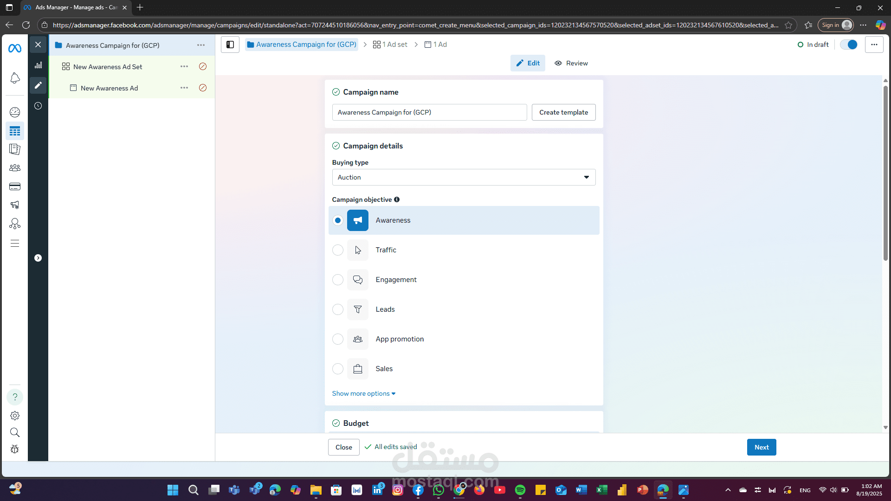891x501 pixels.
Task: Click the bug report icon
Action: pyautogui.click(x=15, y=449)
